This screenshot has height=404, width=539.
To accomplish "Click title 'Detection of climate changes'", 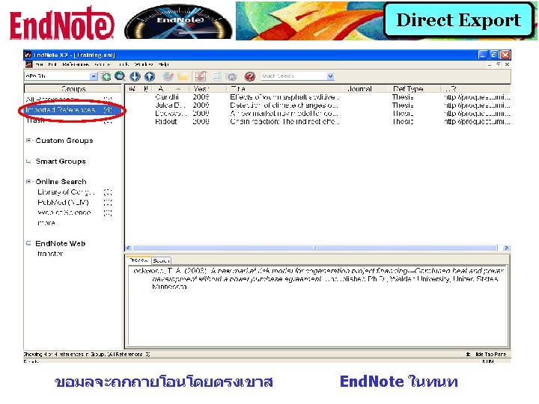I will tap(284, 105).
